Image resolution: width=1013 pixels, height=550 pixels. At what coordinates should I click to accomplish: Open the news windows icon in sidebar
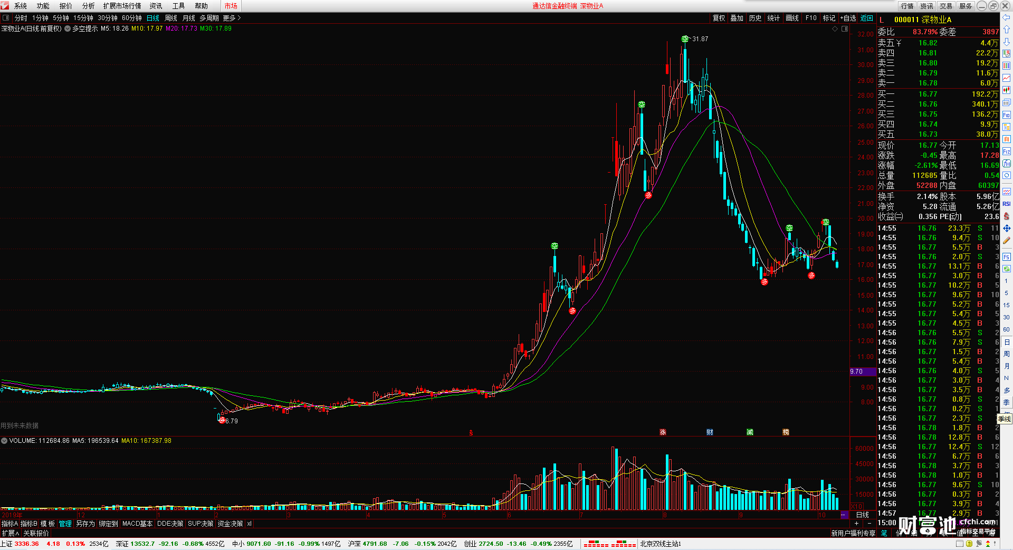pyautogui.click(x=1006, y=102)
